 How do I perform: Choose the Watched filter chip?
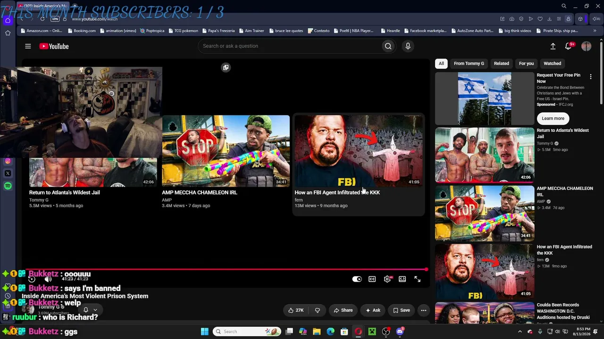(553, 64)
